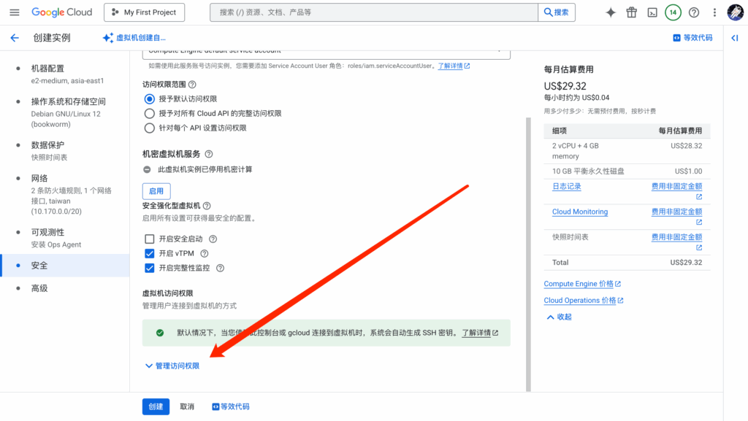Viewport: 748px width, 421px height.
Task: Collapse the side panel toggle icon
Action: pos(735,38)
